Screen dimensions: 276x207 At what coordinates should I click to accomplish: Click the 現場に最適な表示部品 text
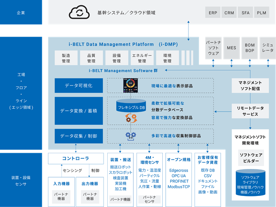(172, 86)
